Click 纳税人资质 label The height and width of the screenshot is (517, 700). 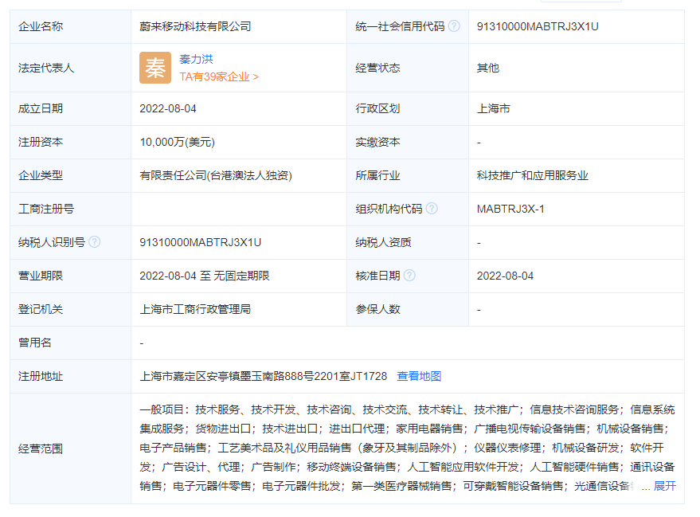coord(383,242)
